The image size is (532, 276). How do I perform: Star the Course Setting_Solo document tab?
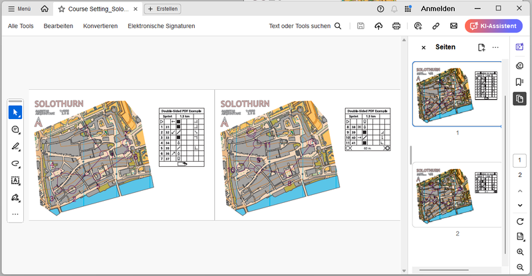[x=61, y=9]
